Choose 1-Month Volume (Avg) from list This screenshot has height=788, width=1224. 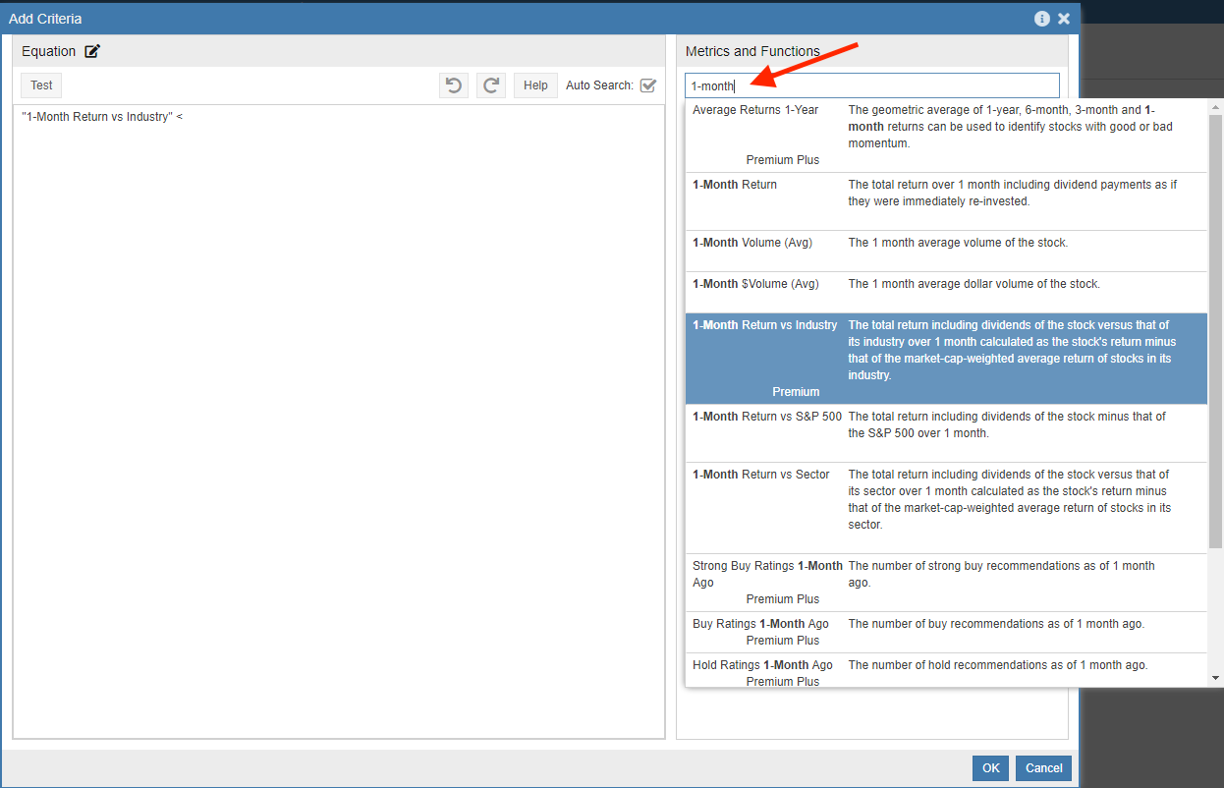pos(752,243)
